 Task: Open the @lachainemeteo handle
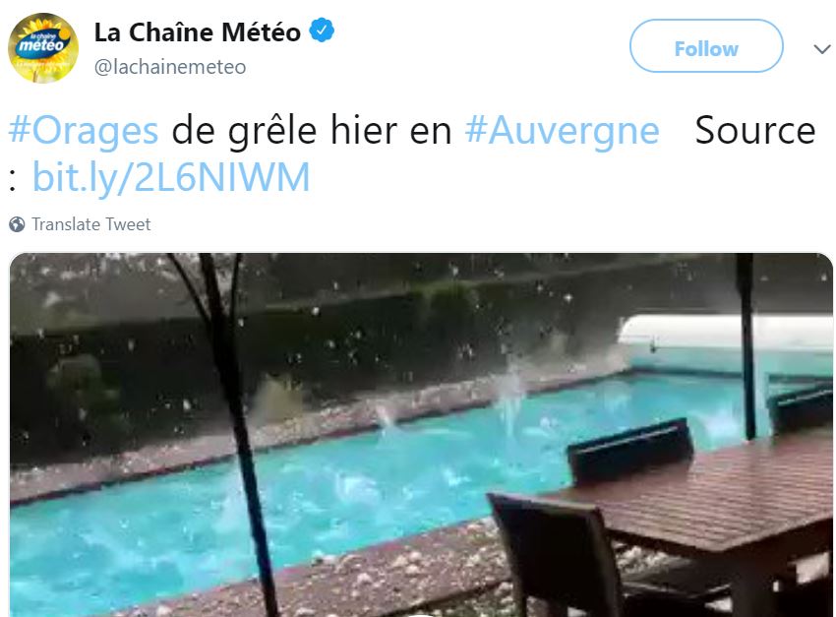pyautogui.click(x=170, y=67)
